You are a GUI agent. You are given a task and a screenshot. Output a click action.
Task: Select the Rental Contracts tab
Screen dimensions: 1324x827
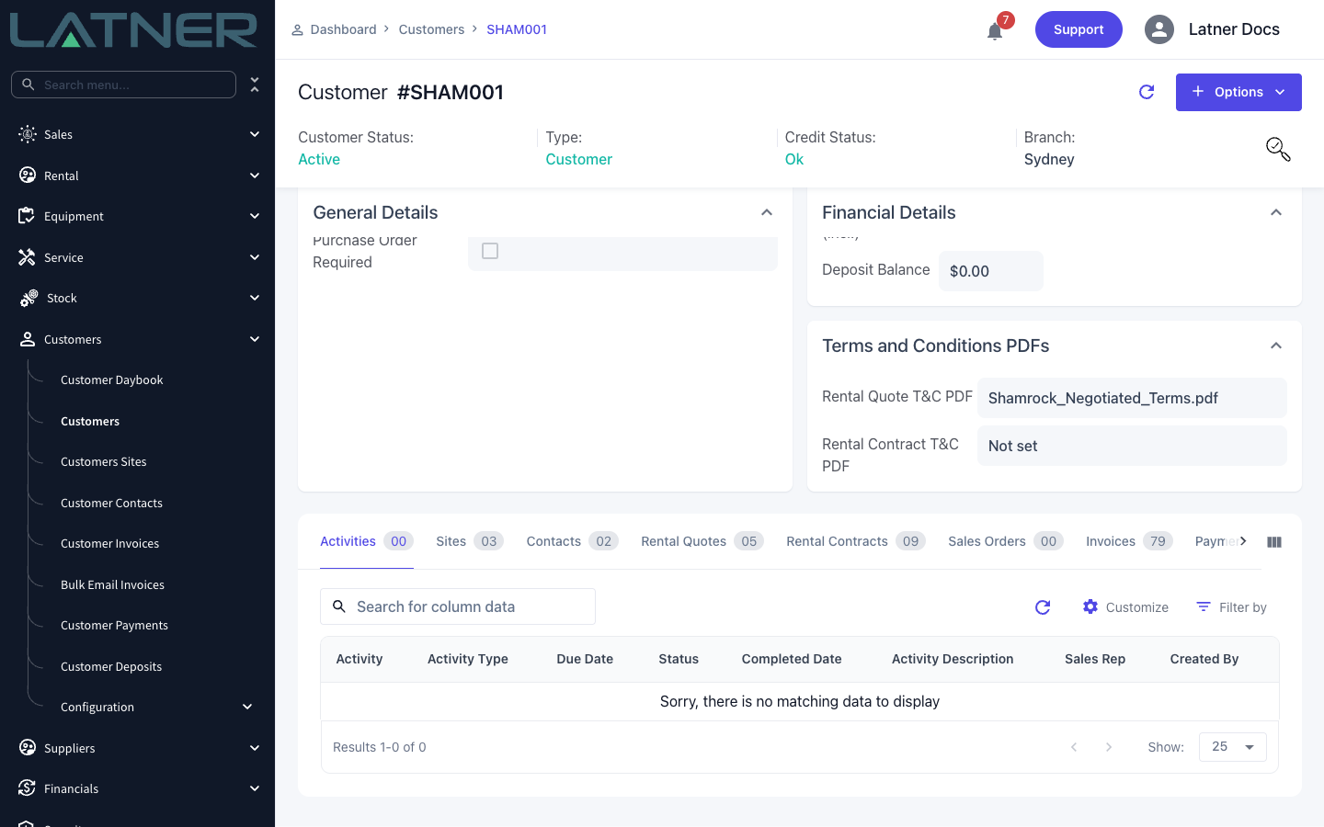tap(856, 541)
